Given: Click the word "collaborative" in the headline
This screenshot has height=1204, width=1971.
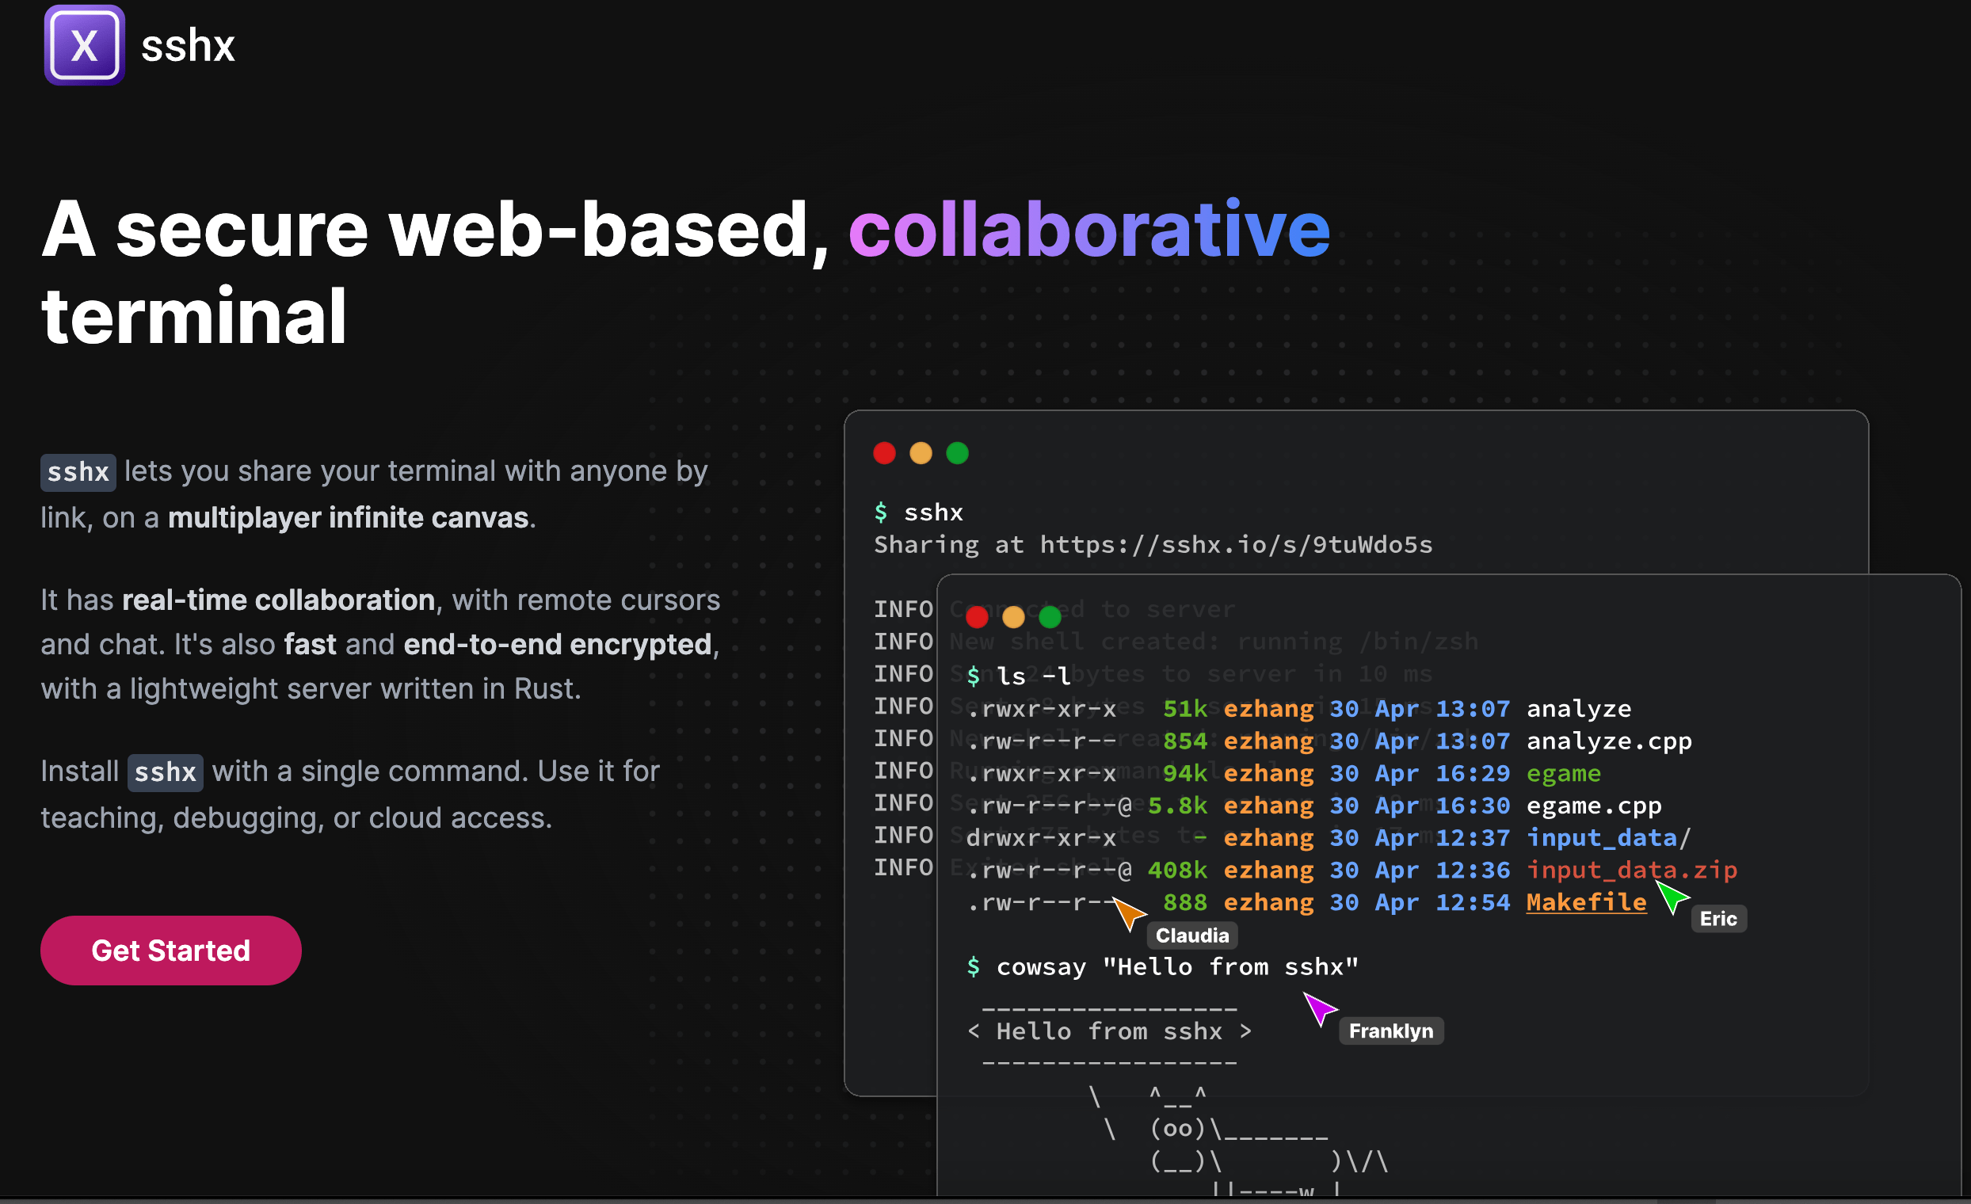Looking at the screenshot, I should click(1089, 229).
